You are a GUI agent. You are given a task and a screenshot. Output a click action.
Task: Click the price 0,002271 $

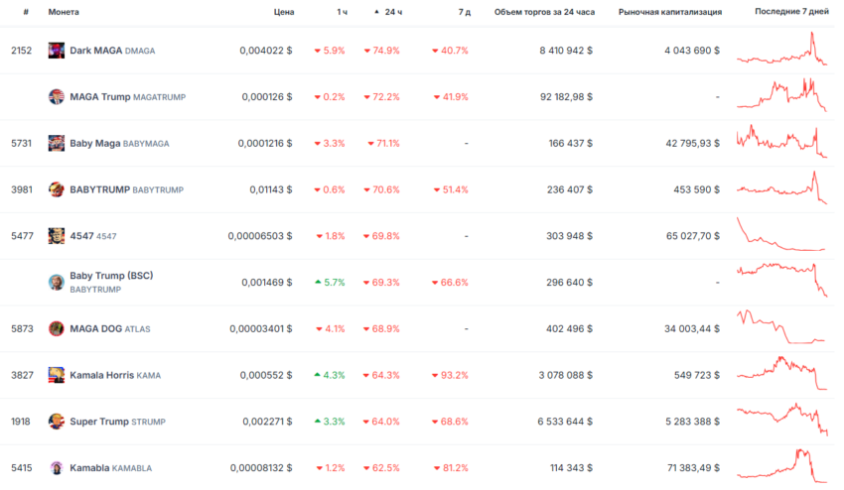[x=267, y=422]
